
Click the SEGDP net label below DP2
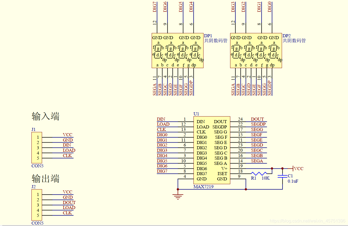[x=269, y=88]
